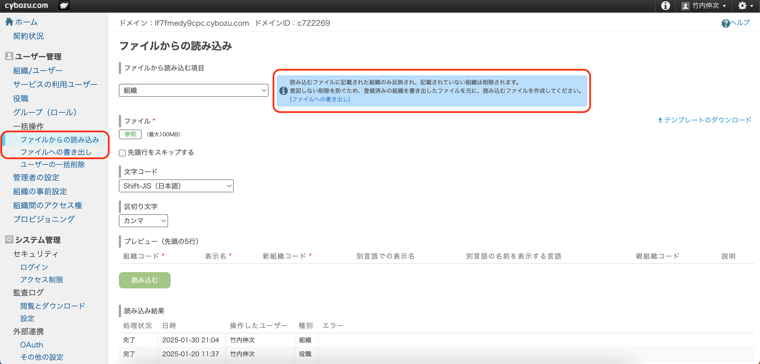Open 契約状況 page
Viewport: 760px width, 364px height.
click(x=28, y=36)
